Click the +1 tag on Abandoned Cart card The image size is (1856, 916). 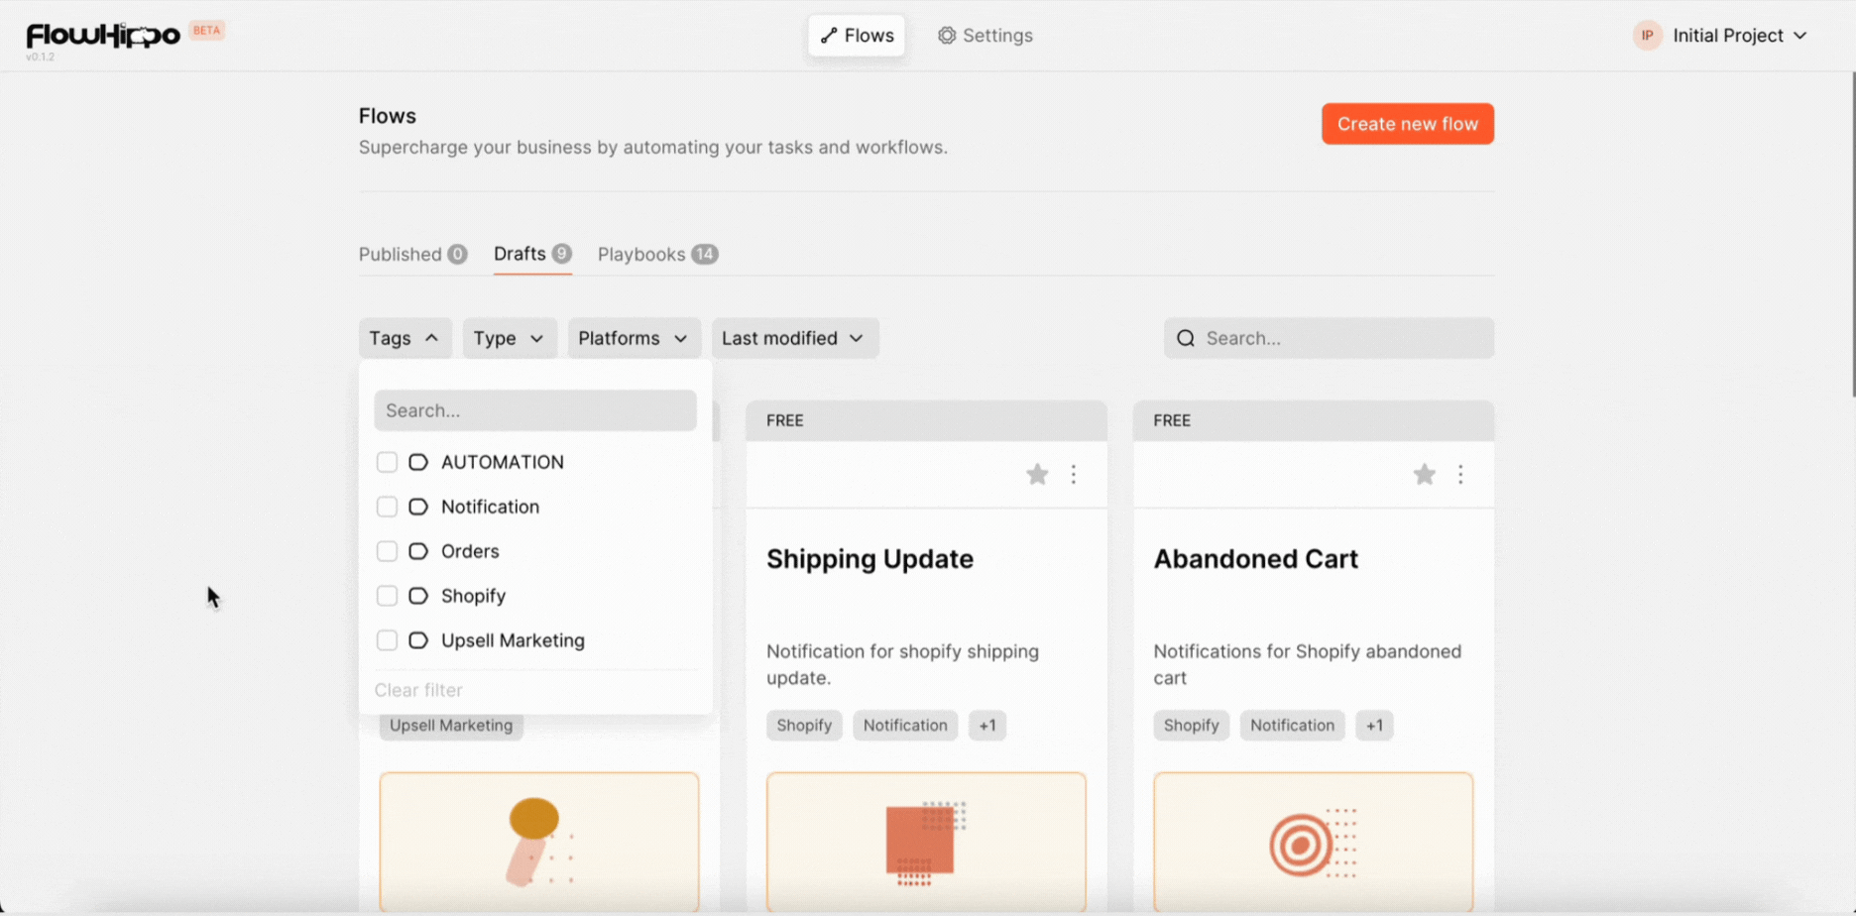[1374, 726]
